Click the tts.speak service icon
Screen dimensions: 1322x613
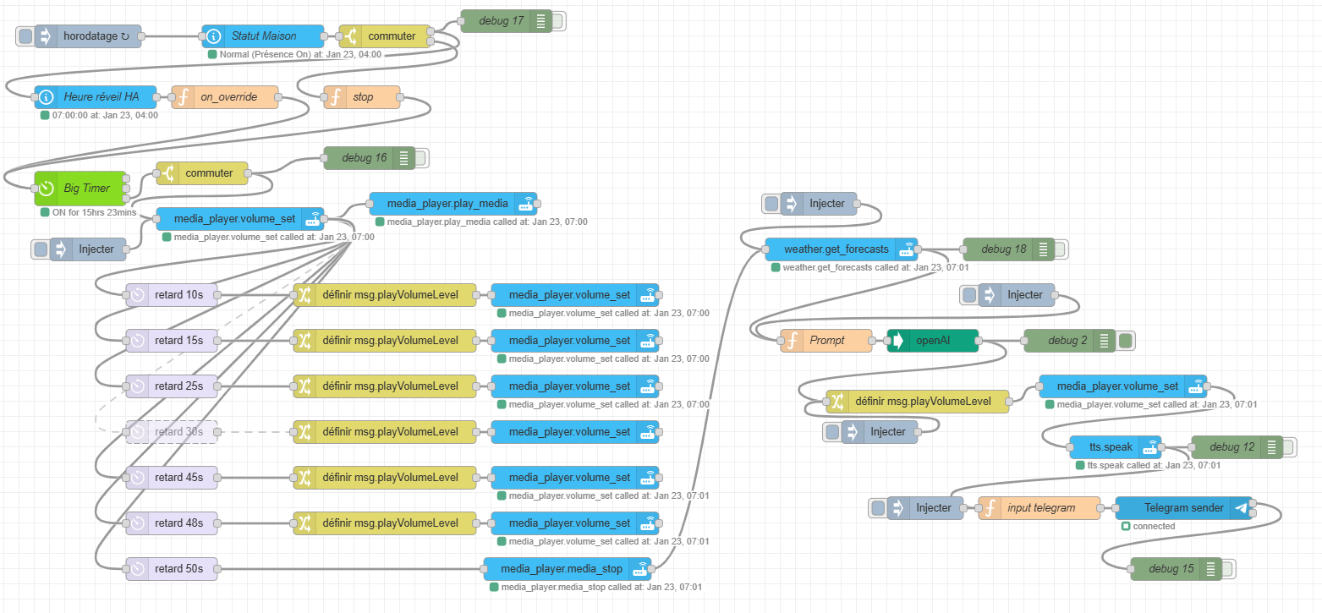coord(1149,447)
